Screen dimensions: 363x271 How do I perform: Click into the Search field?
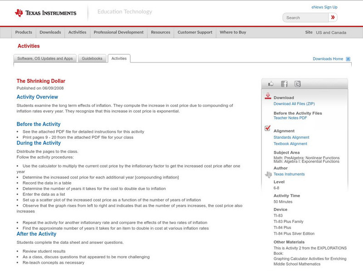[305, 18]
